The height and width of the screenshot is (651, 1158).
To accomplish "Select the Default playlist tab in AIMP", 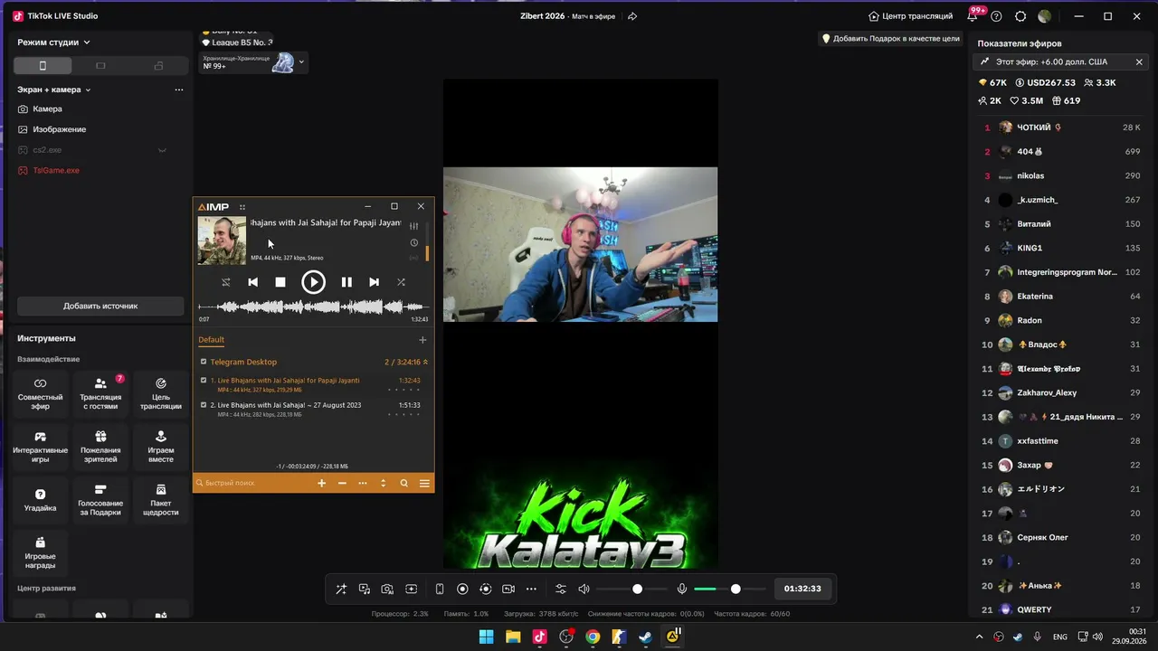I will pyautogui.click(x=212, y=340).
